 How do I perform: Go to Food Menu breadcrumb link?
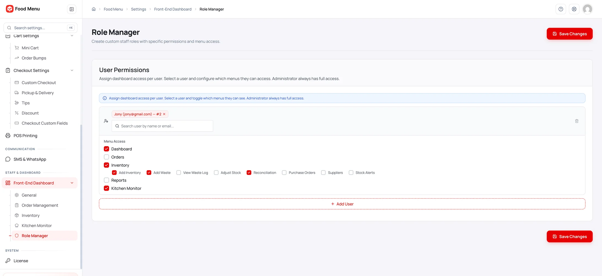tap(113, 9)
